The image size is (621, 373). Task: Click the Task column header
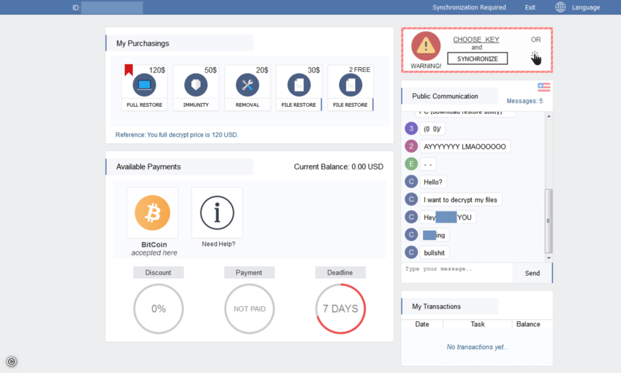click(x=478, y=324)
